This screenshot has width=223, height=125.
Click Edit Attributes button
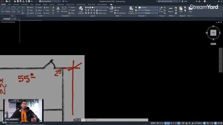pyautogui.click(x=120, y=13)
